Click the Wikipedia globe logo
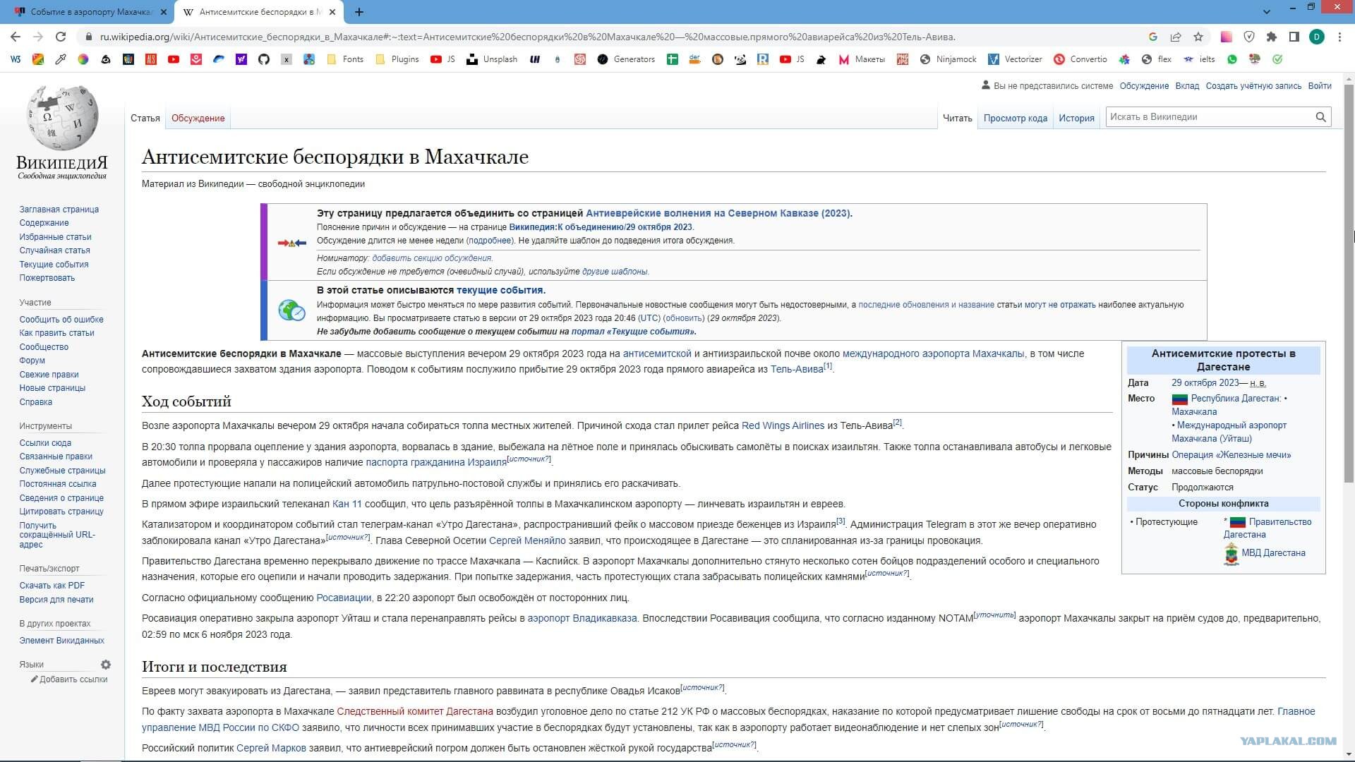The height and width of the screenshot is (762, 1355). [62, 118]
